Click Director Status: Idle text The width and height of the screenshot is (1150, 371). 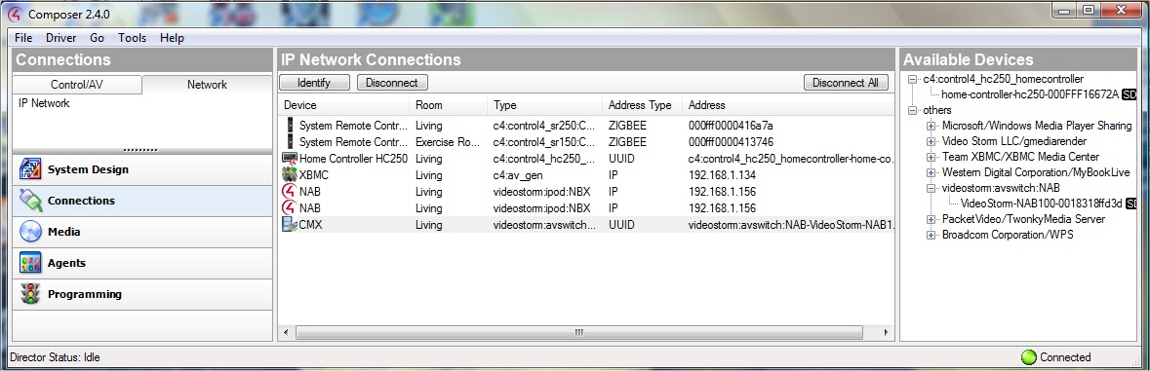click(55, 357)
